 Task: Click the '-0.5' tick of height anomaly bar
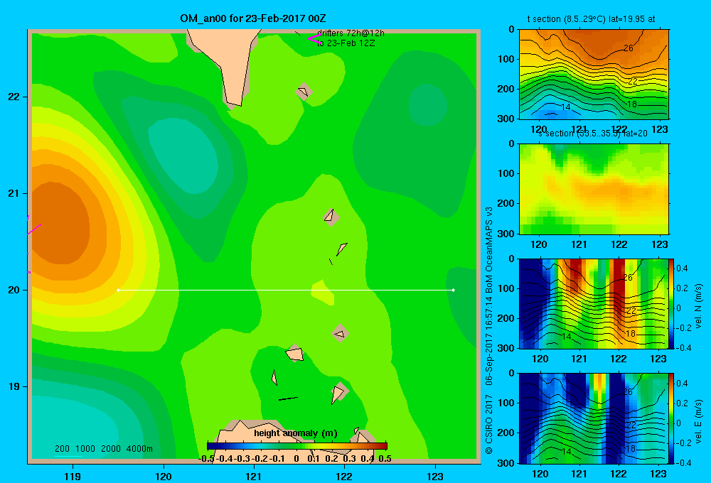click(207, 459)
